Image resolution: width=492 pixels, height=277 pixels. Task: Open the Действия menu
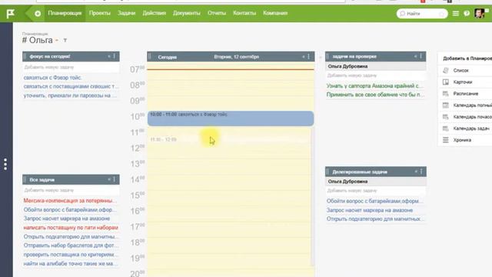pos(154,13)
